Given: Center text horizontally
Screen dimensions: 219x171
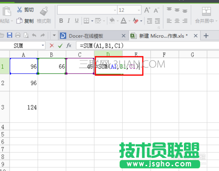Looking at the screenshot, I should (177, 21).
